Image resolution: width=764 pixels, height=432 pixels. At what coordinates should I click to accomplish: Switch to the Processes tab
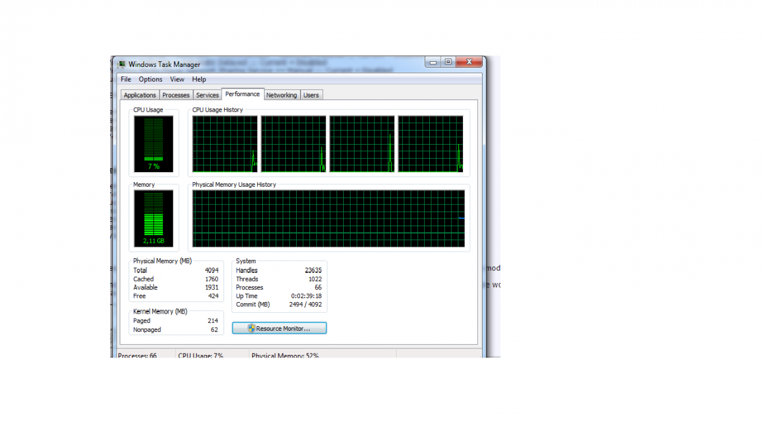point(176,95)
